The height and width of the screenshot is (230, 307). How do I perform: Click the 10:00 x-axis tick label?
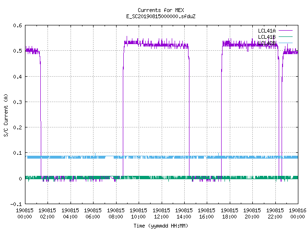pyautogui.click(x=139, y=217)
